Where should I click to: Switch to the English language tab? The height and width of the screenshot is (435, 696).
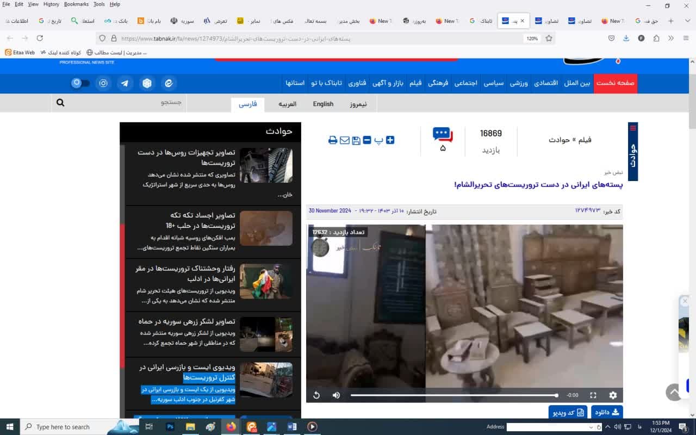(323, 104)
